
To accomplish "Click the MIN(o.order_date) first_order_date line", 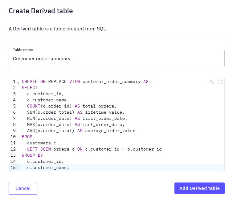I will [x=77, y=119].
